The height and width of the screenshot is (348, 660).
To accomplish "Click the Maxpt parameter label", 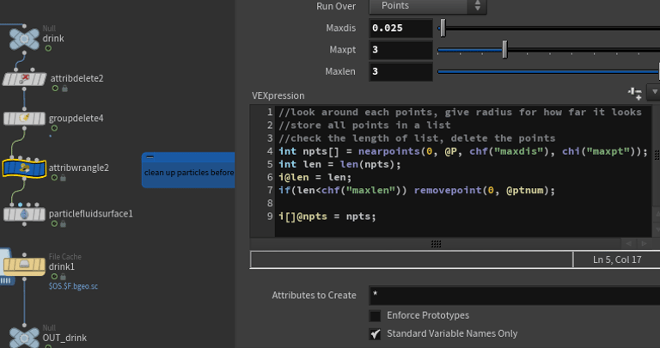I will click(342, 50).
